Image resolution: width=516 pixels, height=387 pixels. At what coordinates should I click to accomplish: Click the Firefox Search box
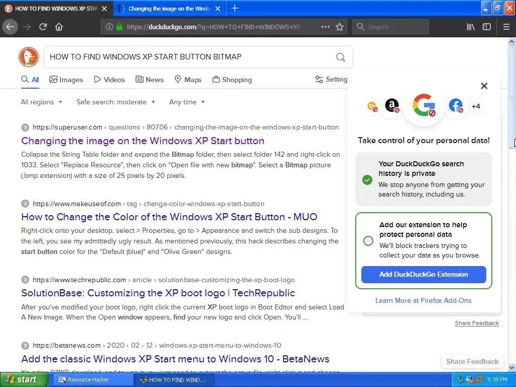(391, 27)
